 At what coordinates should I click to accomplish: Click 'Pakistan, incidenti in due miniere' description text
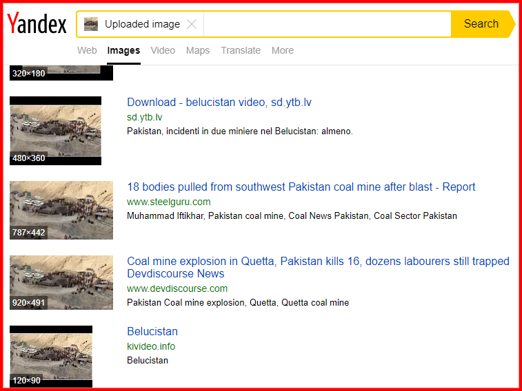tap(240, 131)
